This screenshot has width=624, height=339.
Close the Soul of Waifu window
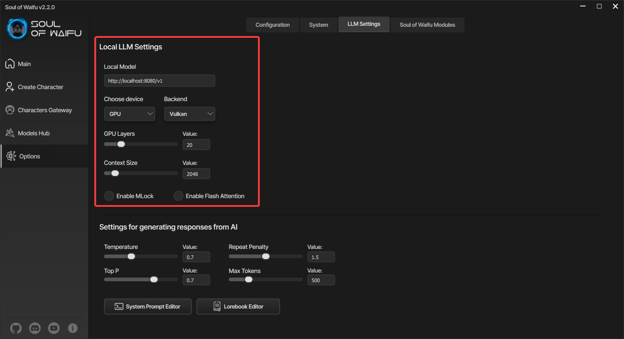[x=615, y=6]
